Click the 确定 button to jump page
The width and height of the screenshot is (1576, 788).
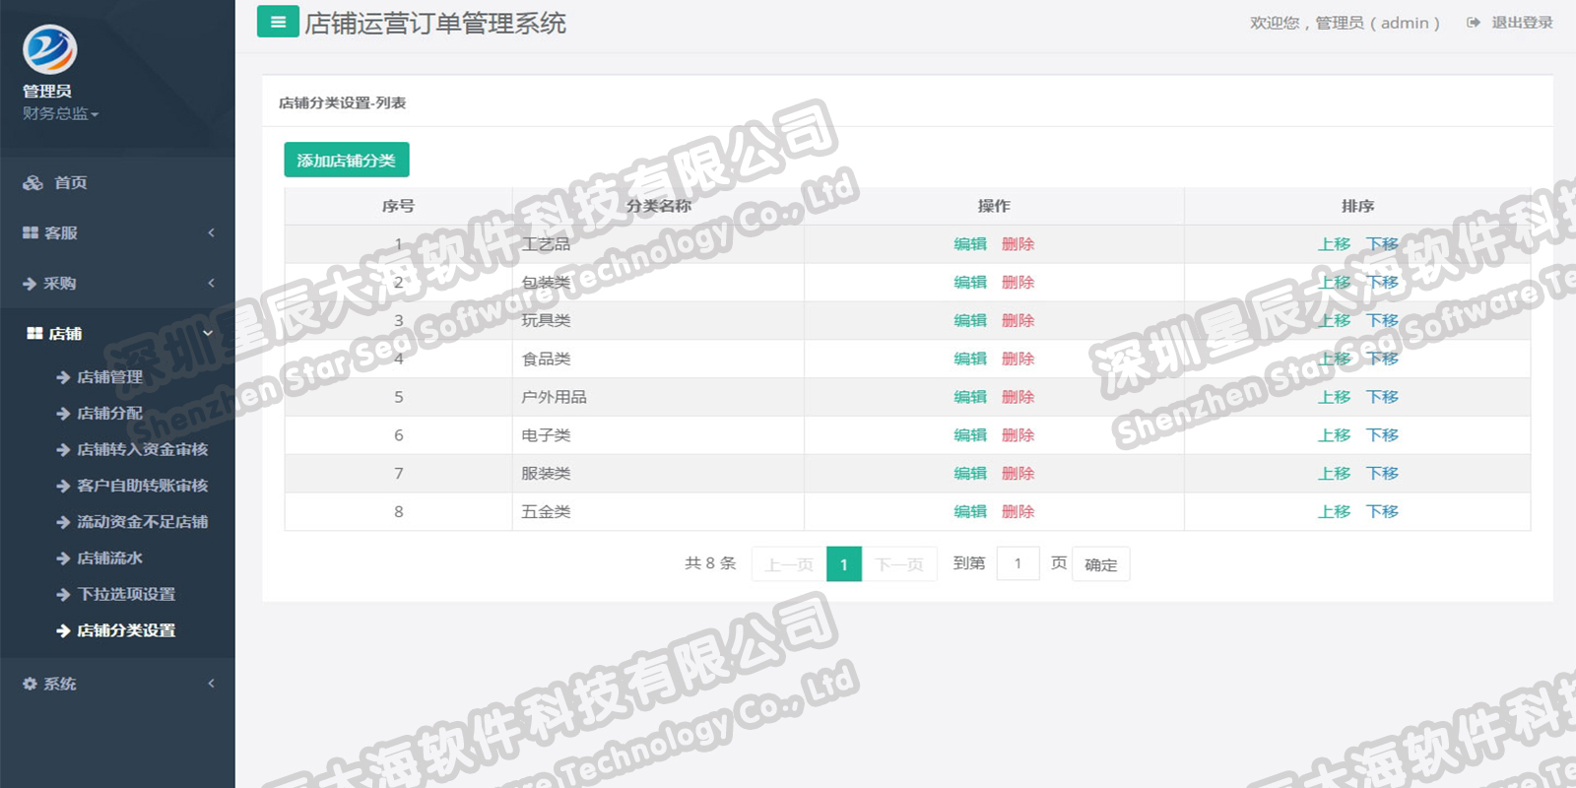(x=1100, y=564)
